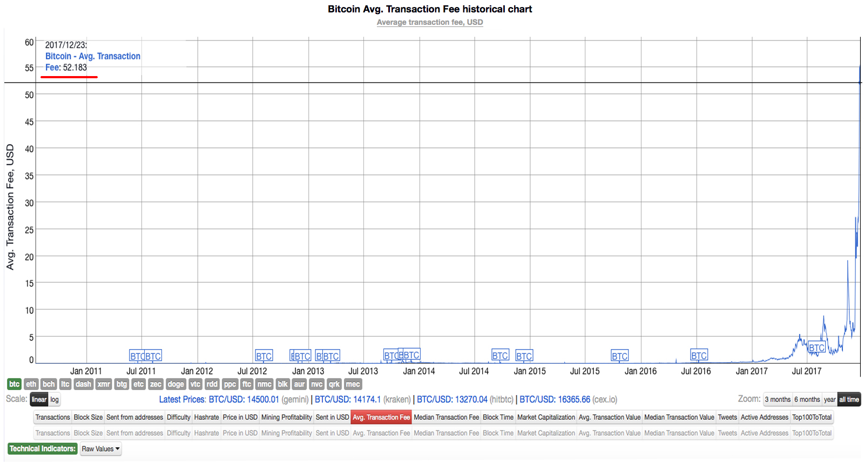864x464 pixels.
Task: Zoom chart to 3 months
Action: pyautogui.click(x=778, y=400)
